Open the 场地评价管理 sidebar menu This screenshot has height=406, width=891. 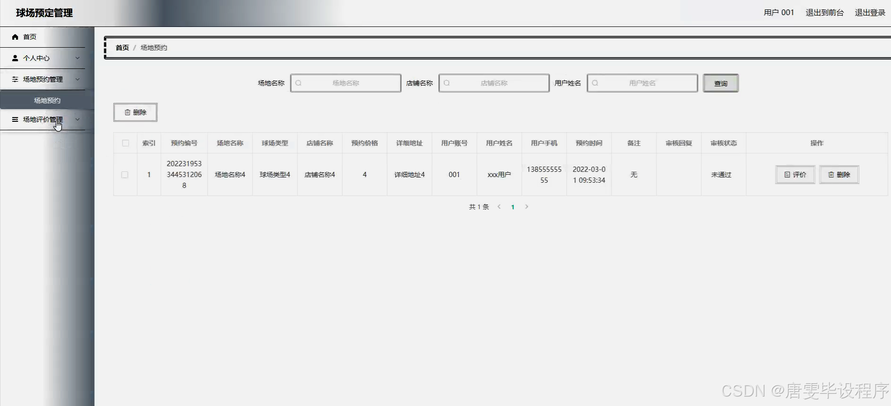[42, 119]
